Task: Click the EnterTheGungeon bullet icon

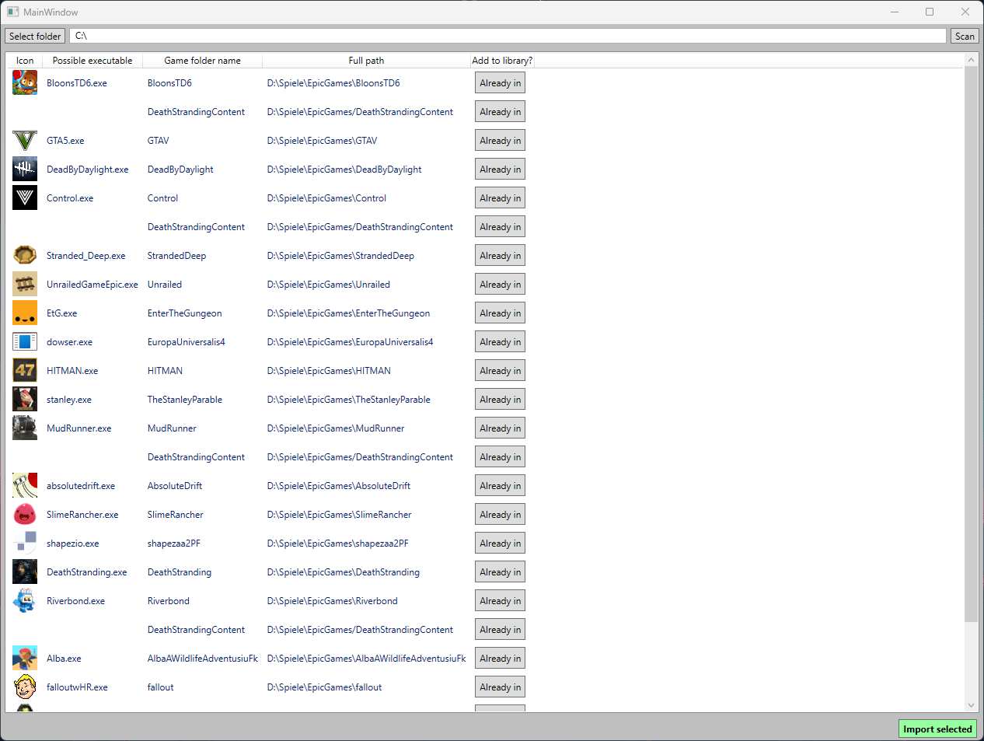Action: point(24,313)
